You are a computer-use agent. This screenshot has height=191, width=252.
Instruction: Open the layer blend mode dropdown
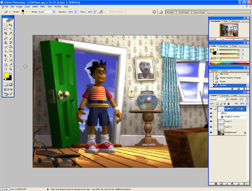[219, 99]
